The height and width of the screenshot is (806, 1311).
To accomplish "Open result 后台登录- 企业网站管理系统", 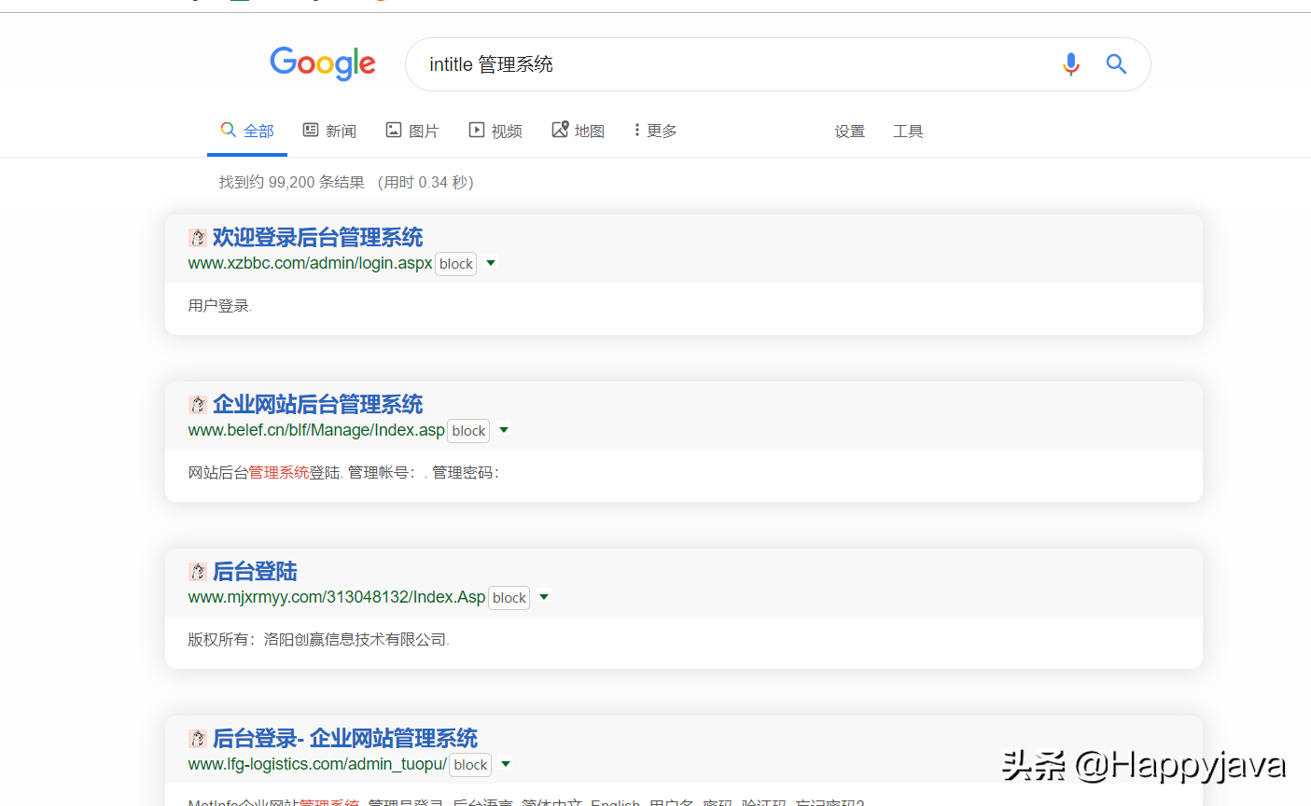I will tap(345, 738).
